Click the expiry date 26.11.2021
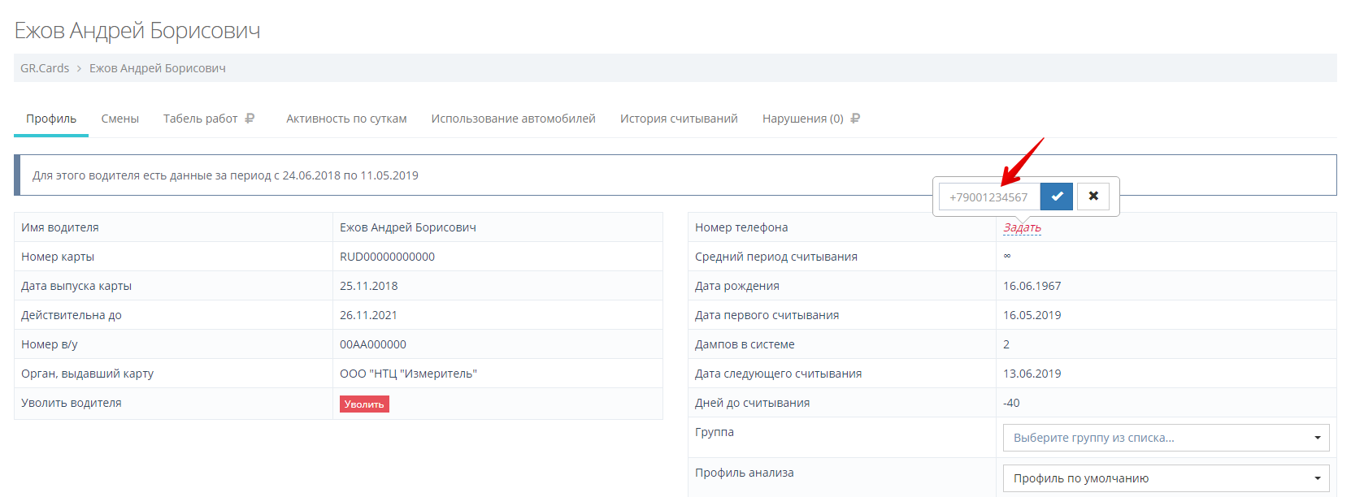Screen dimensions: 1351x497 click(369, 315)
